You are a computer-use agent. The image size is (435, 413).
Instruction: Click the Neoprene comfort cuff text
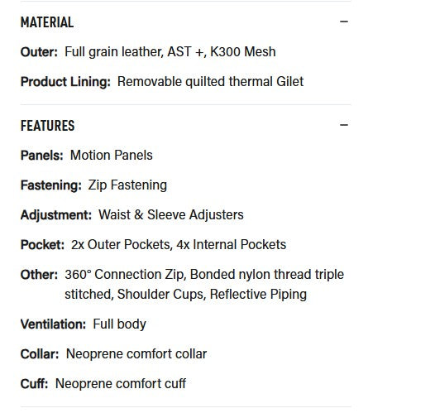(x=121, y=384)
